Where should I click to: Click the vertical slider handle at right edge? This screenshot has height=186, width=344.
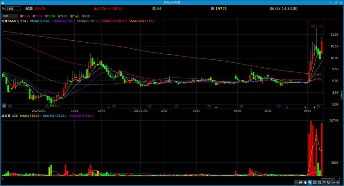(x=341, y=95)
